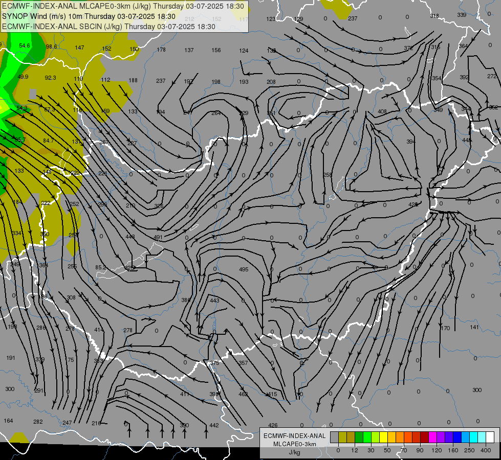The width and height of the screenshot is (501, 460).
Task: Click the legend tick label '12'
Action: coord(354,450)
